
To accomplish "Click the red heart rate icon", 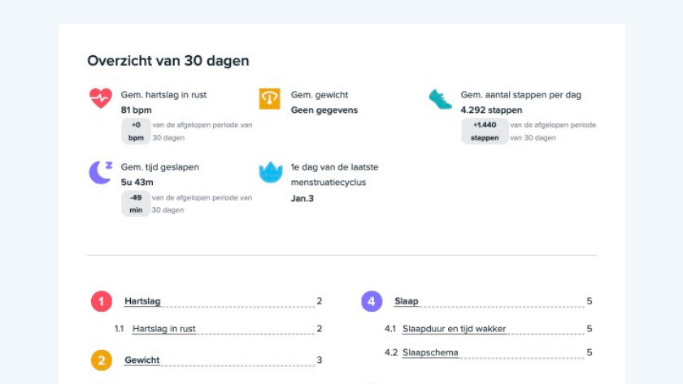I will [x=100, y=98].
